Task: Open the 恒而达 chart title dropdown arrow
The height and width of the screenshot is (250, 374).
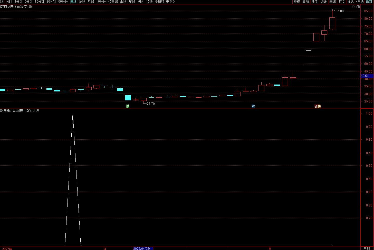Action: (x=30, y=7)
